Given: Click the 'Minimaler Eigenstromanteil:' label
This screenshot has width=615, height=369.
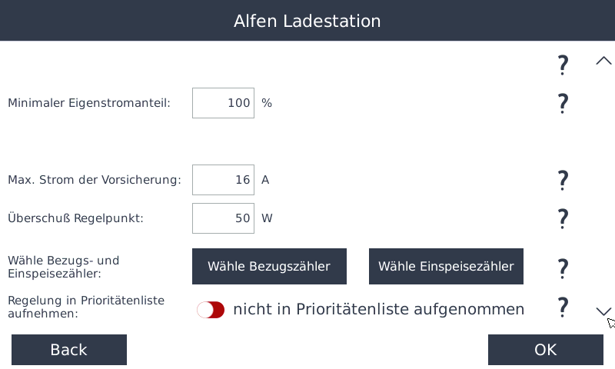Looking at the screenshot, I should (x=89, y=103).
